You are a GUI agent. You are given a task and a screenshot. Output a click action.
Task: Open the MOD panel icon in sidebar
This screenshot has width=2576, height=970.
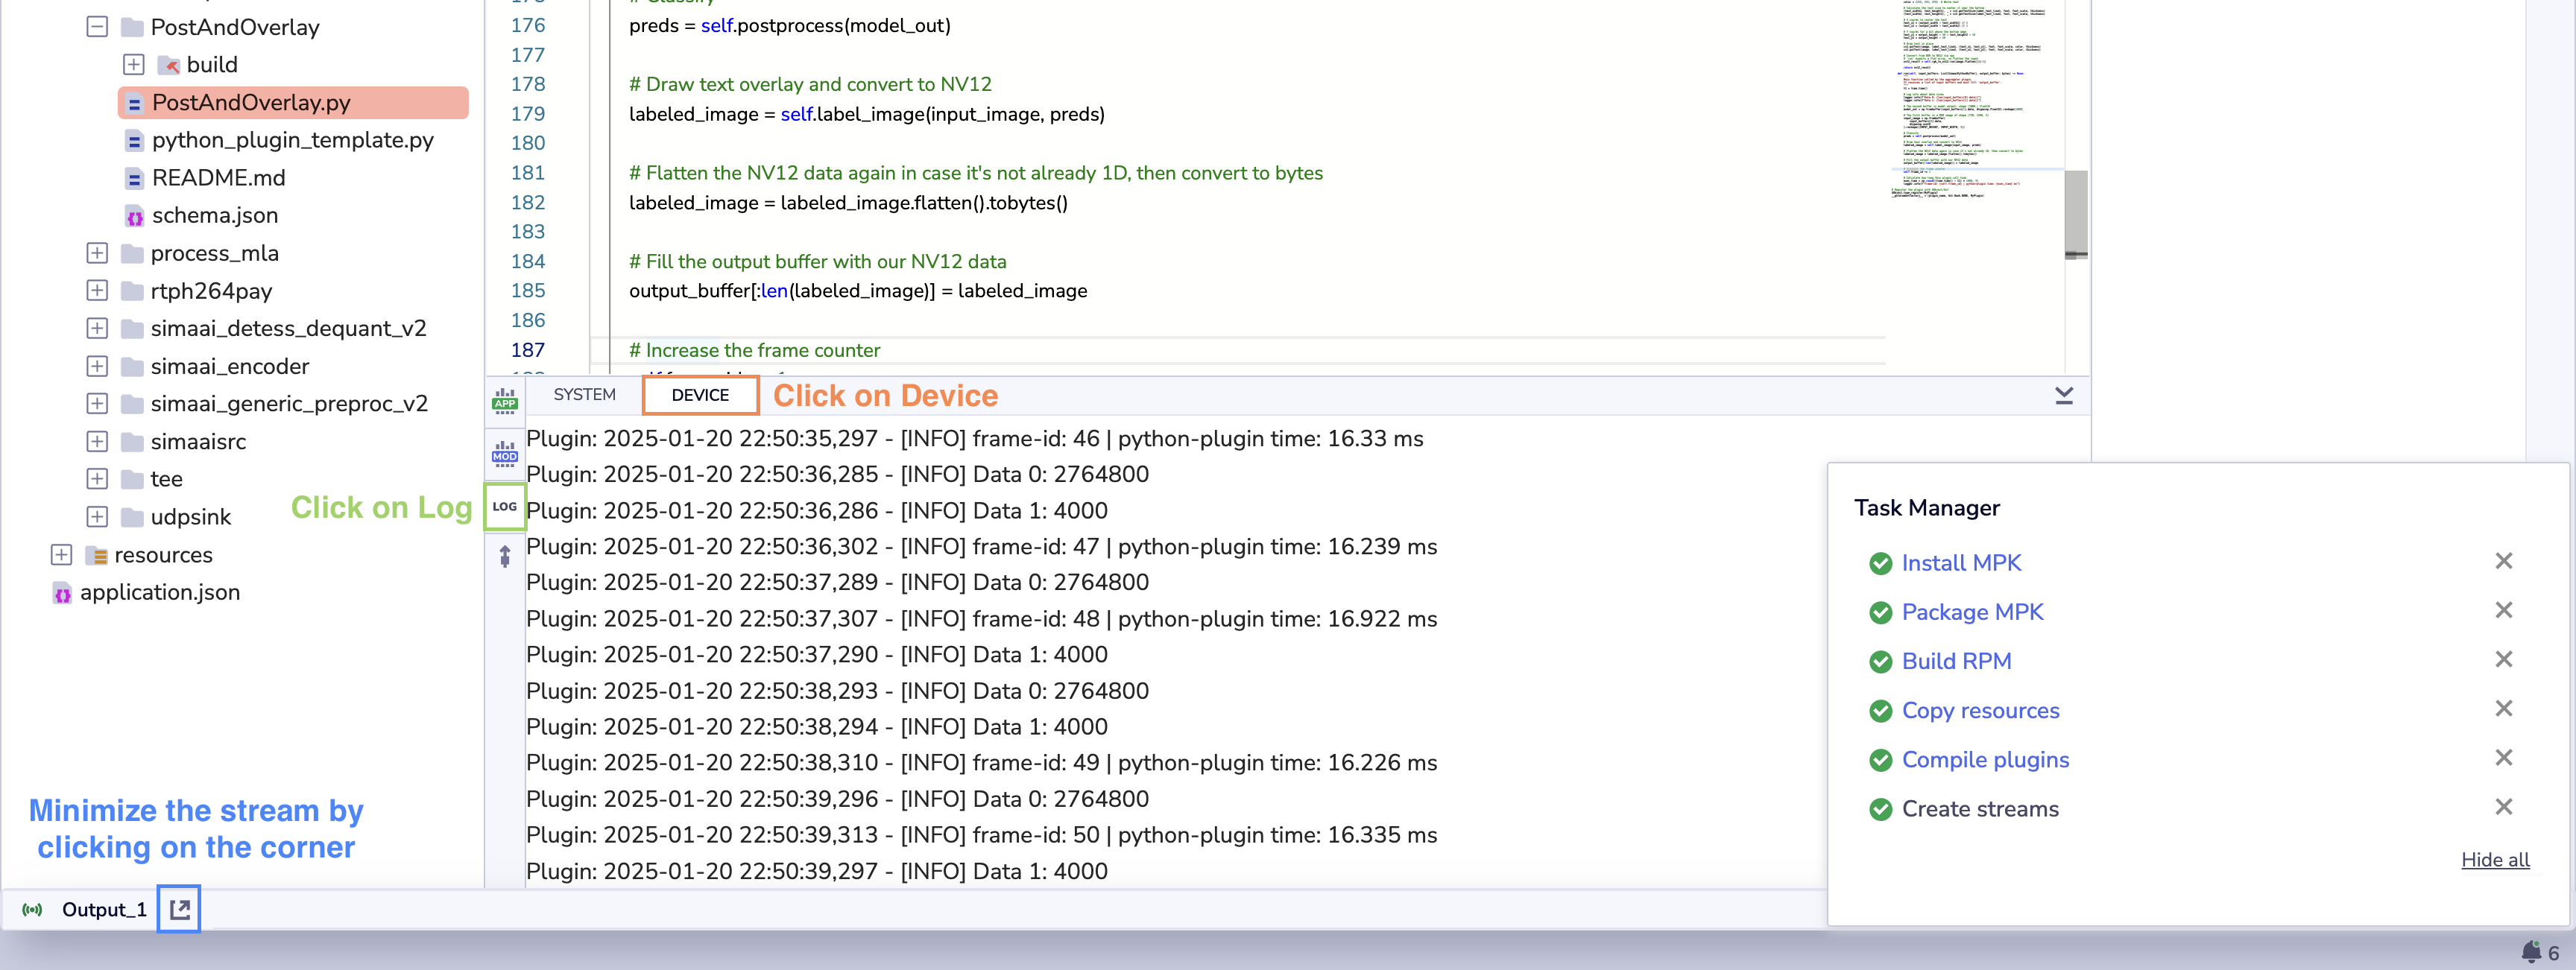pyautogui.click(x=504, y=454)
